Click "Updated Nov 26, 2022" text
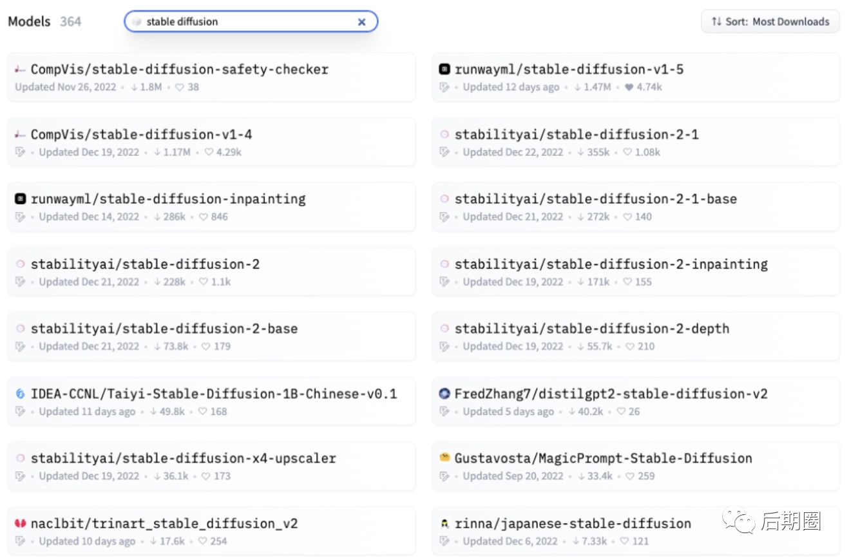 (66, 87)
